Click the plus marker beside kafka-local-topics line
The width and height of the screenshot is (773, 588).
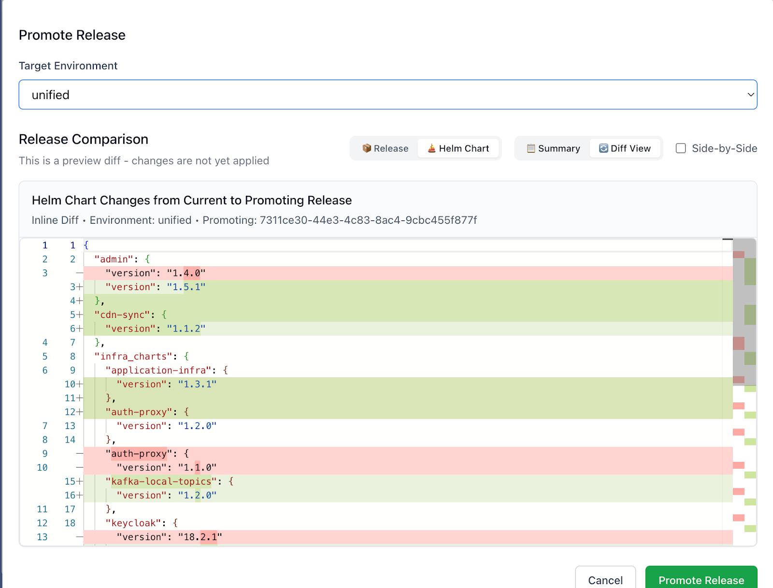click(x=80, y=482)
